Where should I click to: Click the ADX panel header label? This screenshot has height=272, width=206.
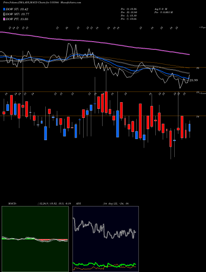79,204
